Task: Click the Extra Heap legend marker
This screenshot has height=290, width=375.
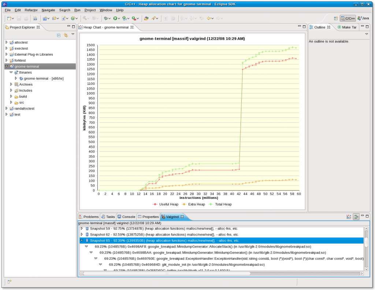Action: click(184, 204)
